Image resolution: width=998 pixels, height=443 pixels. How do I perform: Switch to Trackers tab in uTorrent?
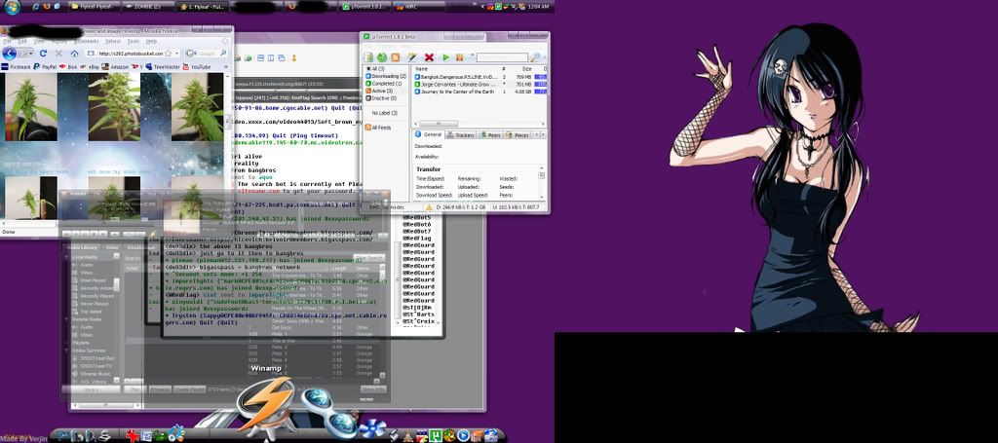point(461,134)
